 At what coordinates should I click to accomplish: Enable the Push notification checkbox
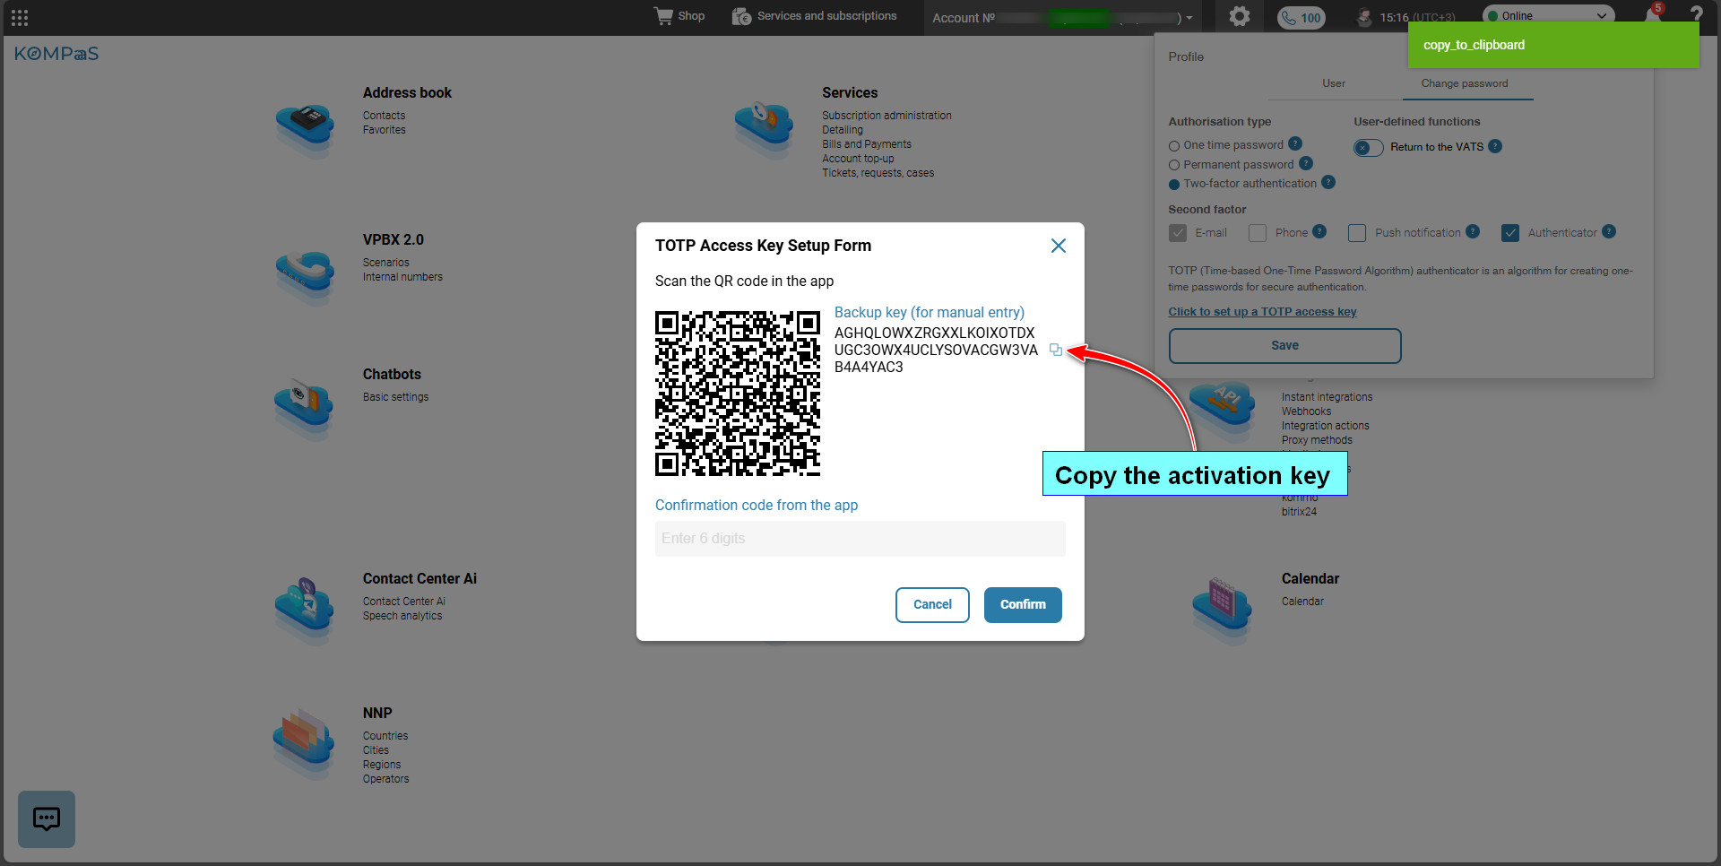point(1357,233)
